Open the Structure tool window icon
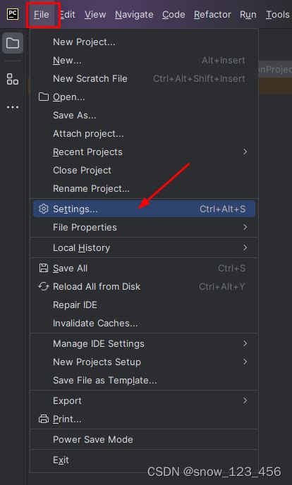 click(13, 79)
